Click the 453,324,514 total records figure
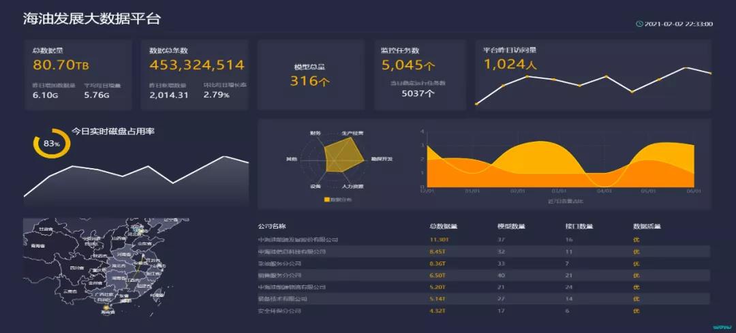 pos(196,65)
